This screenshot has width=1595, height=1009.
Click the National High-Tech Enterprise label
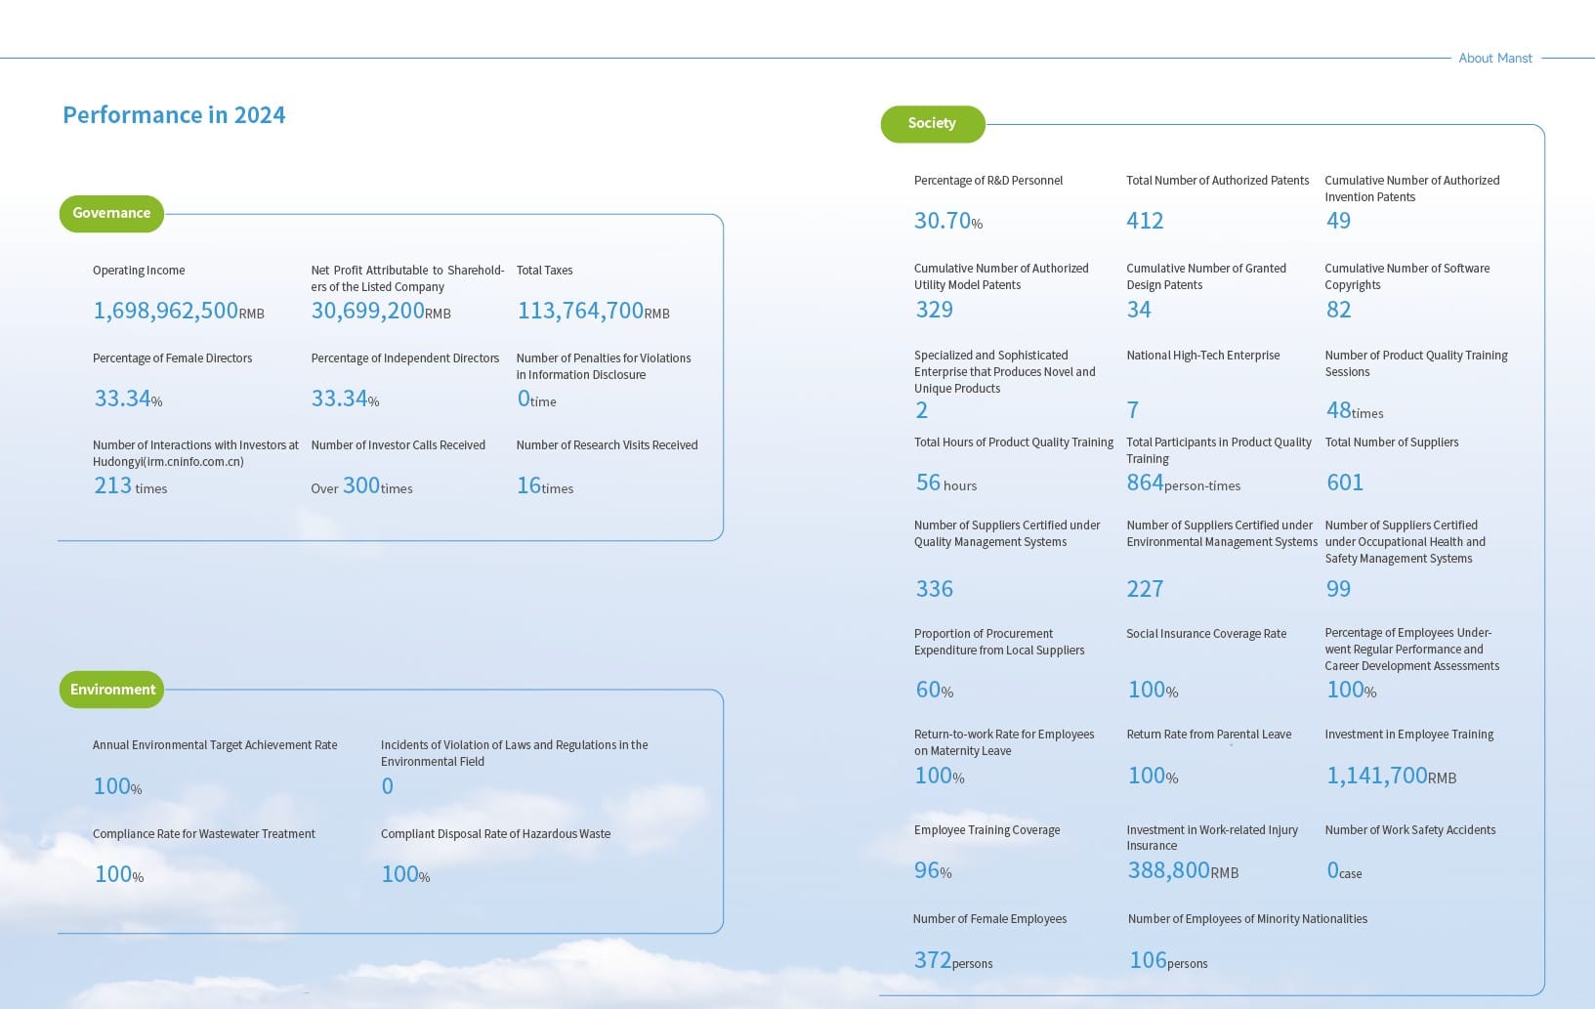point(1202,356)
